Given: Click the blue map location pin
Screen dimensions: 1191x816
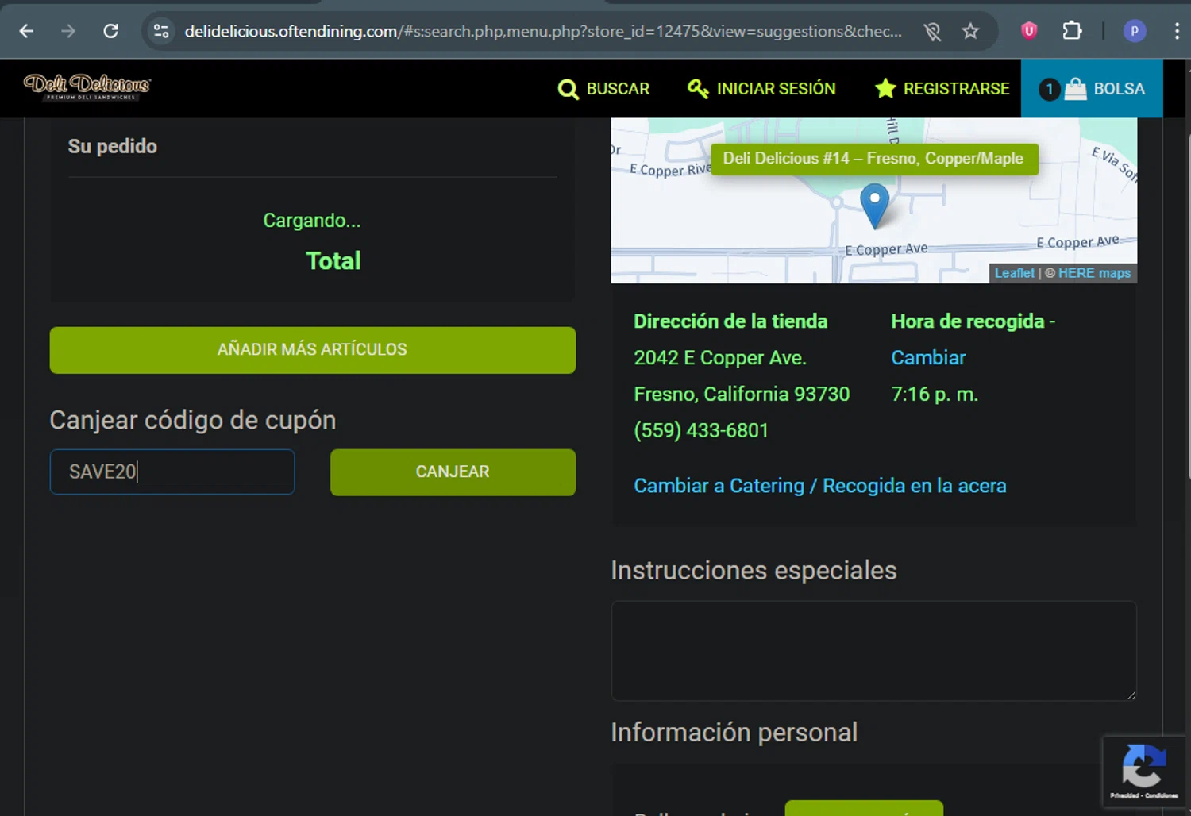Looking at the screenshot, I should tap(874, 205).
